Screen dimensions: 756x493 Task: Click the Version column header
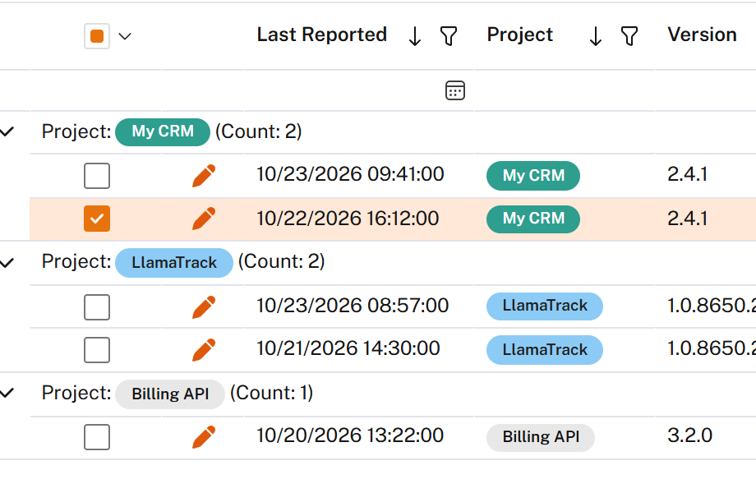pyautogui.click(x=702, y=35)
